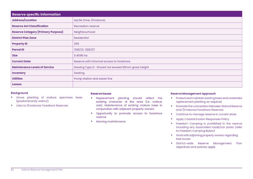Select the size value '0.4096 ha'

[81, 56]
